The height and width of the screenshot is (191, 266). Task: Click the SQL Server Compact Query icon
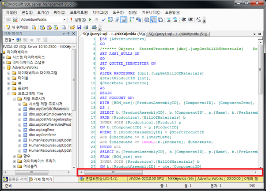pos(64,27)
